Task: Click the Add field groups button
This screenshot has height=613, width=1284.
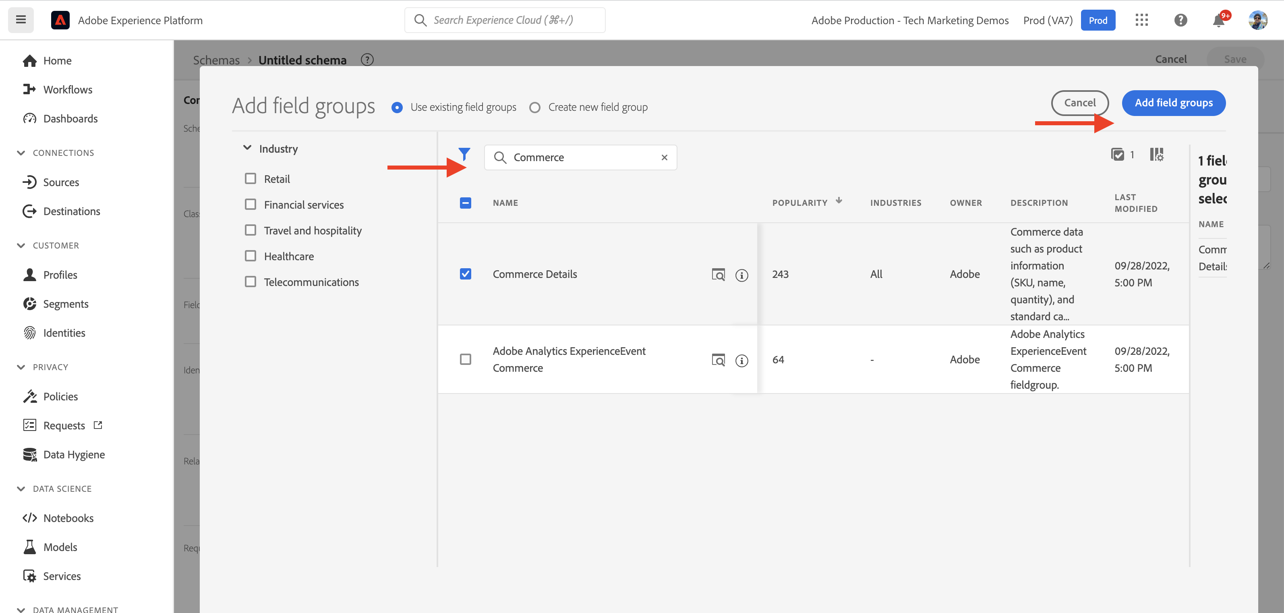Action: pyautogui.click(x=1173, y=103)
